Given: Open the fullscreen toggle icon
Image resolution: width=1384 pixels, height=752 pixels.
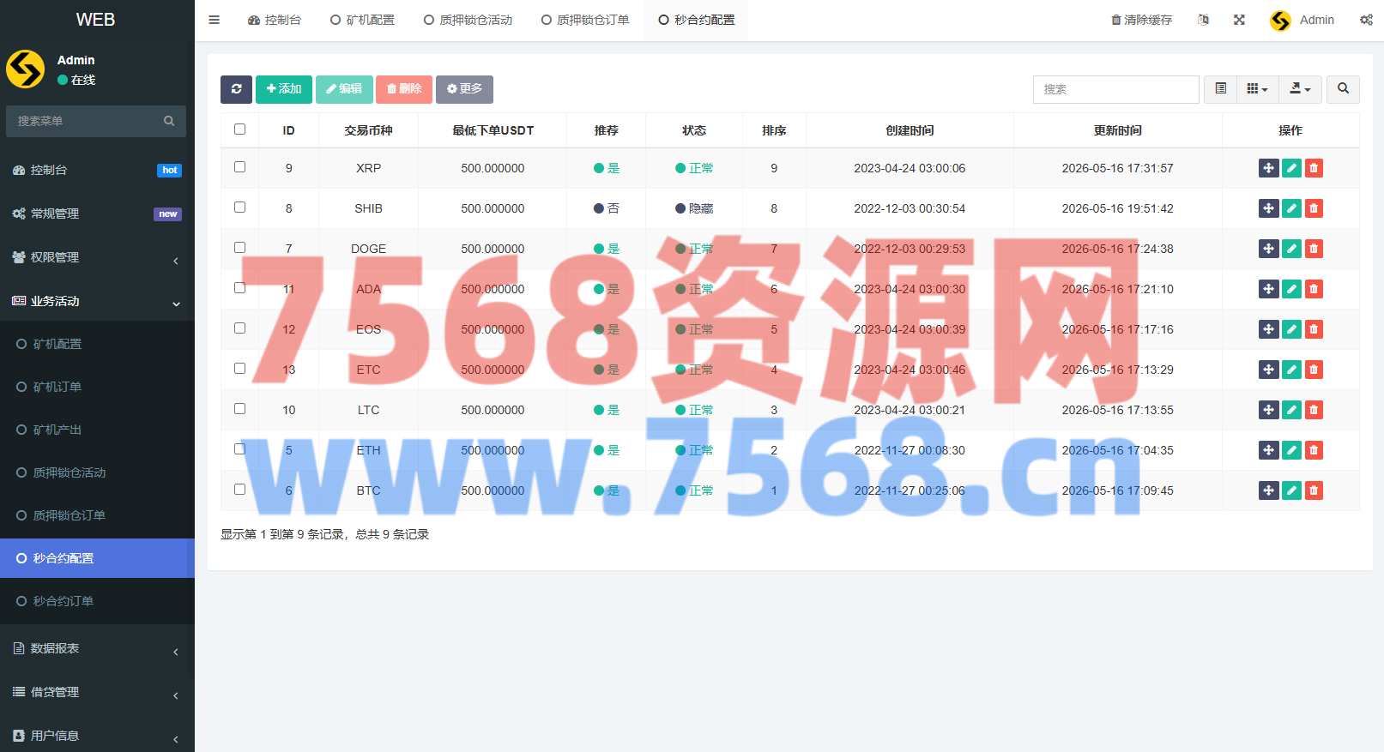Looking at the screenshot, I should [x=1239, y=20].
